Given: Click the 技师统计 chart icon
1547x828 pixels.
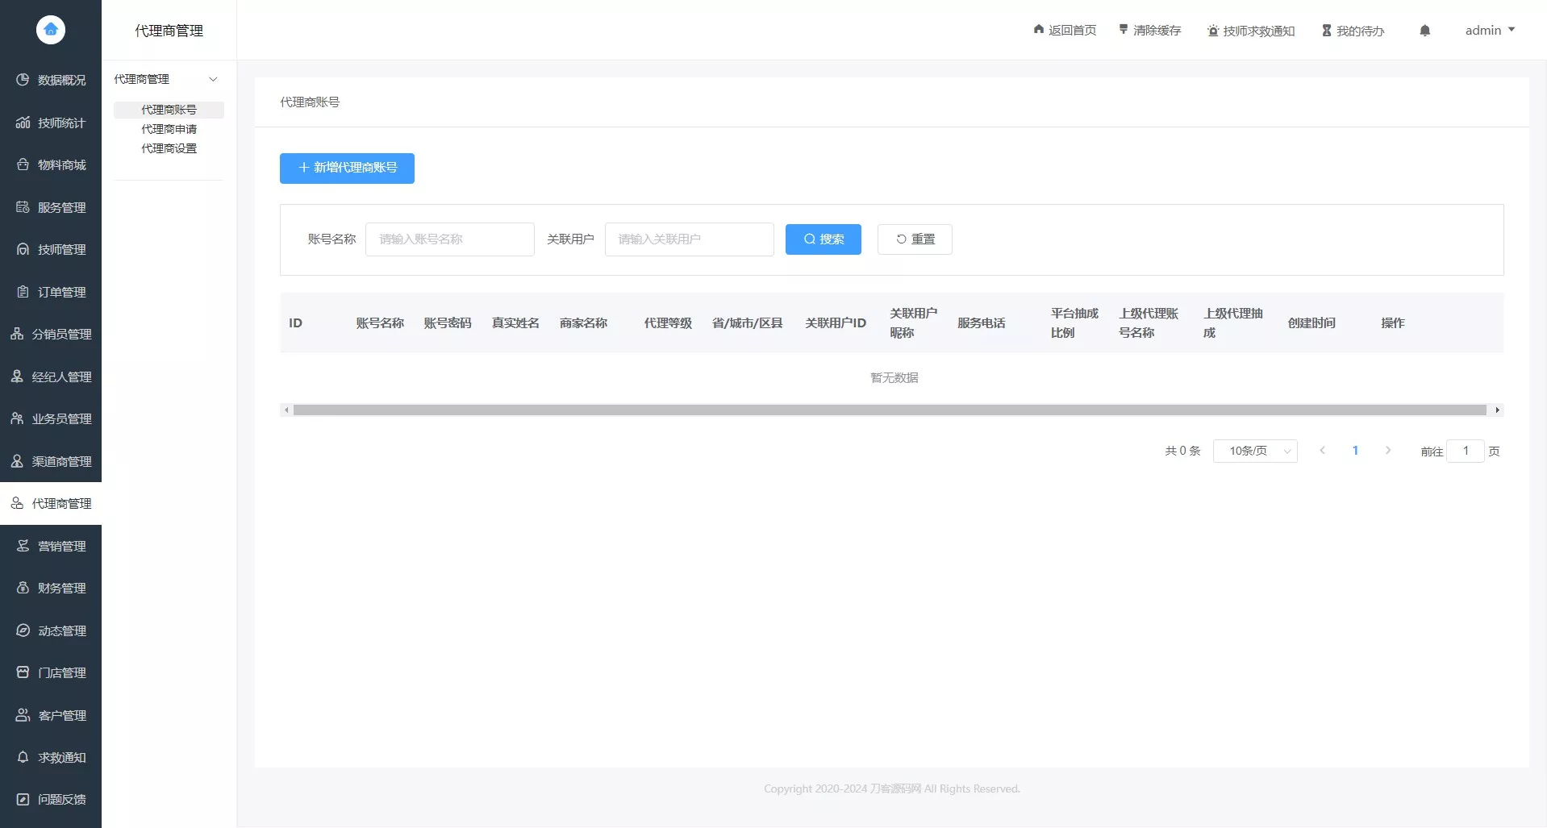Looking at the screenshot, I should click(23, 123).
